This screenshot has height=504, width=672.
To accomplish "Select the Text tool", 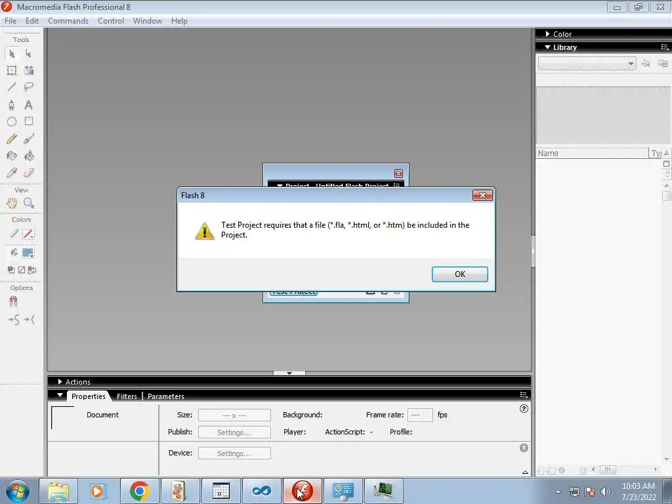I will point(29,104).
